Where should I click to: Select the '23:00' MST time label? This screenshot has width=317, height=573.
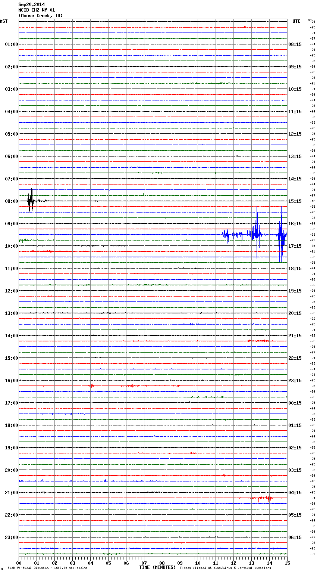[11, 538]
